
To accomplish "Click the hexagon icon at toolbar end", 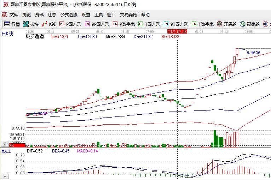I will [266, 24].
